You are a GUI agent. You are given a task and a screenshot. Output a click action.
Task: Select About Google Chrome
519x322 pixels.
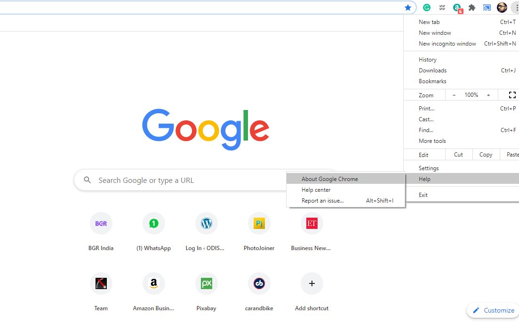pyautogui.click(x=330, y=179)
